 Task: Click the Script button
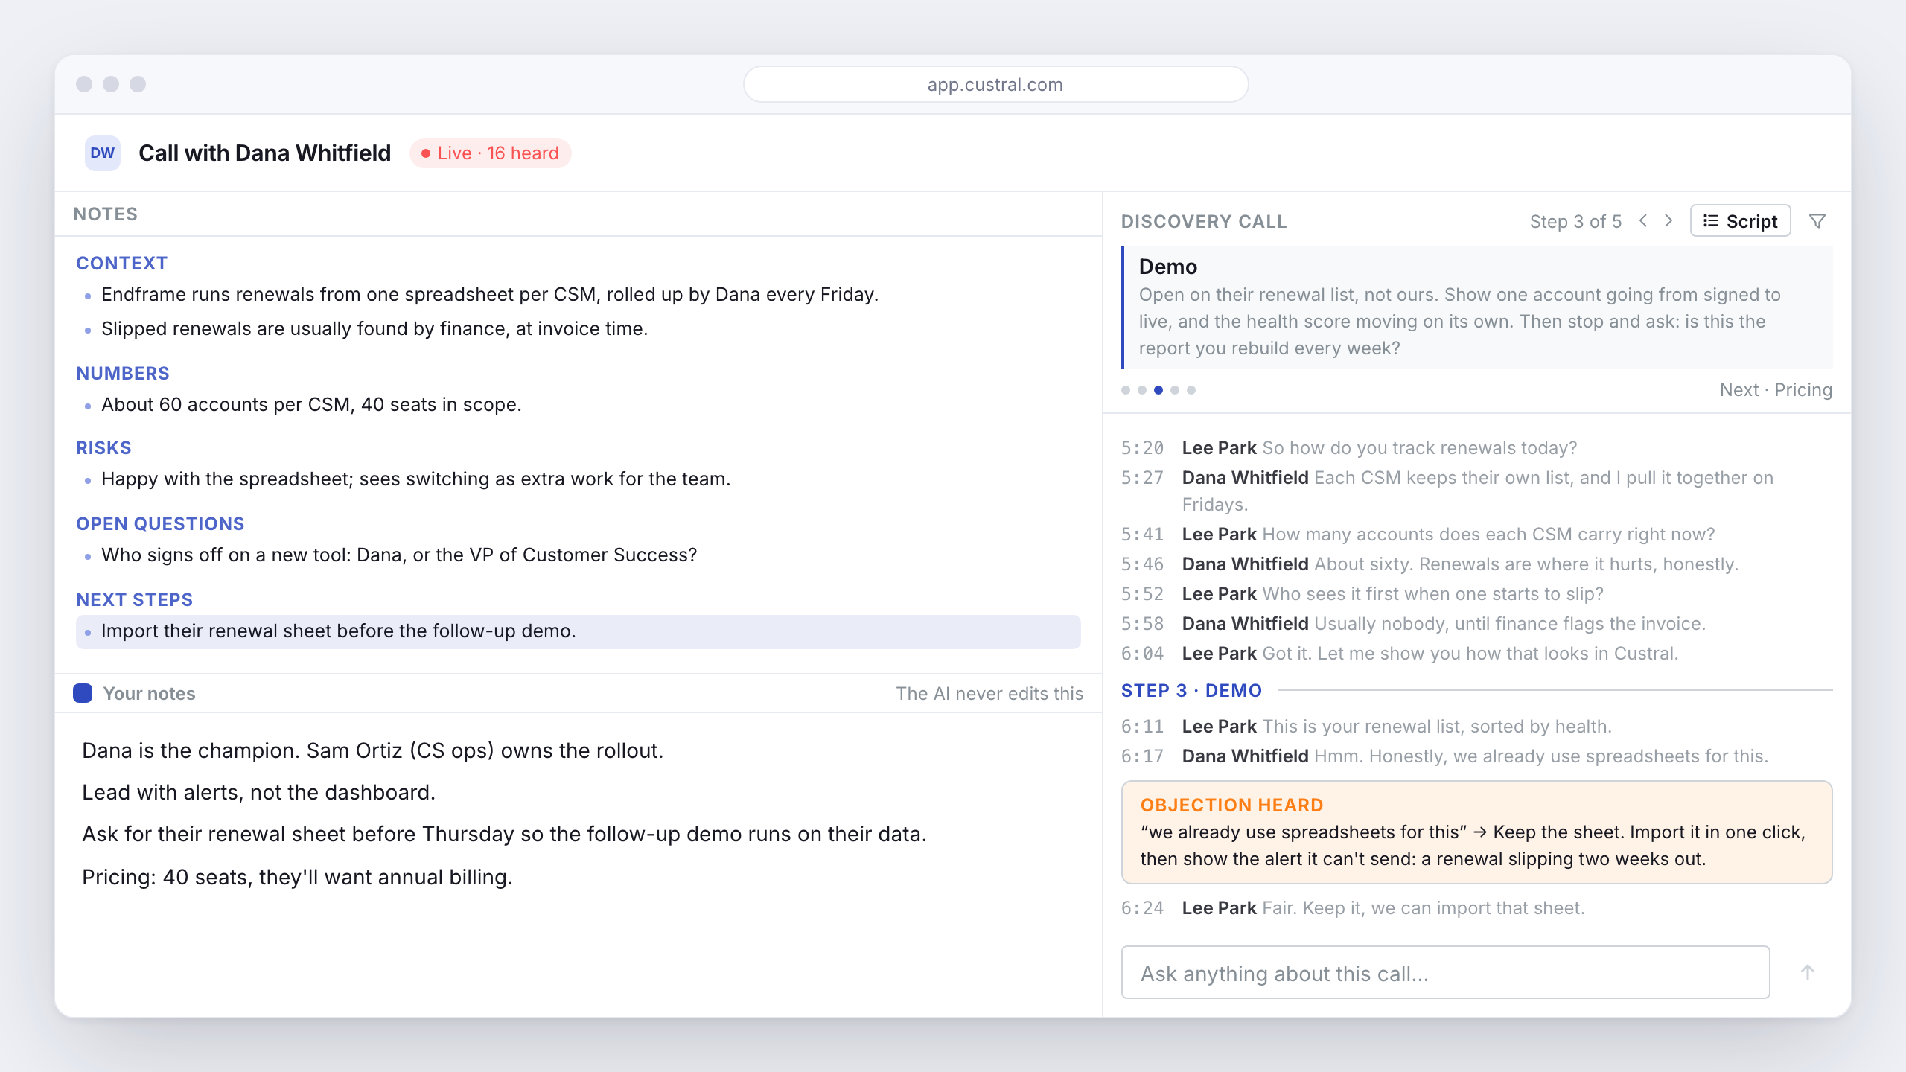[x=1740, y=221]
